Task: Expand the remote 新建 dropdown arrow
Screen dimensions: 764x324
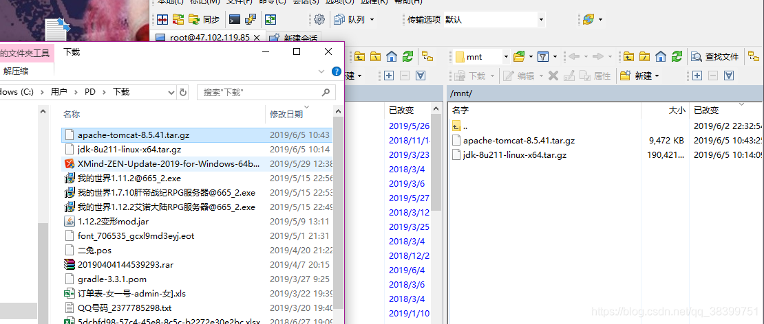Action: 657,76
